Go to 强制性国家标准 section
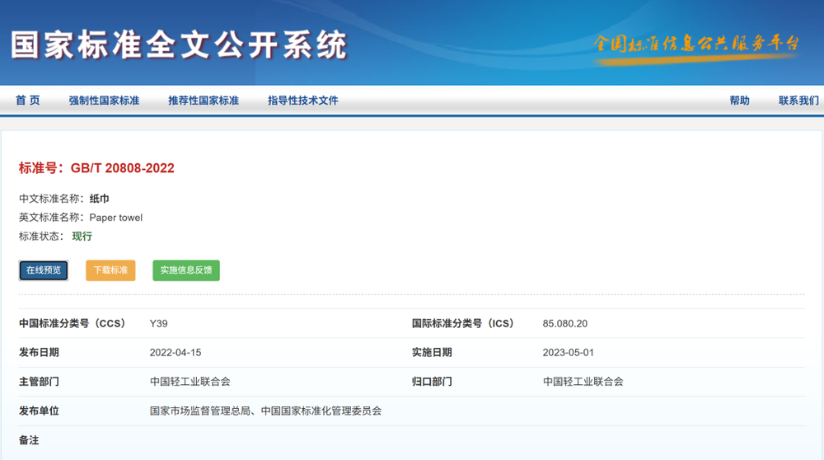Screen dimensions: 824x460 click(x=104, y=101)
